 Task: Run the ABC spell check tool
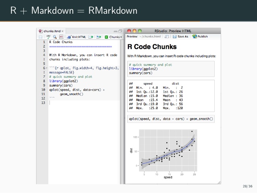tap(48, 37)
